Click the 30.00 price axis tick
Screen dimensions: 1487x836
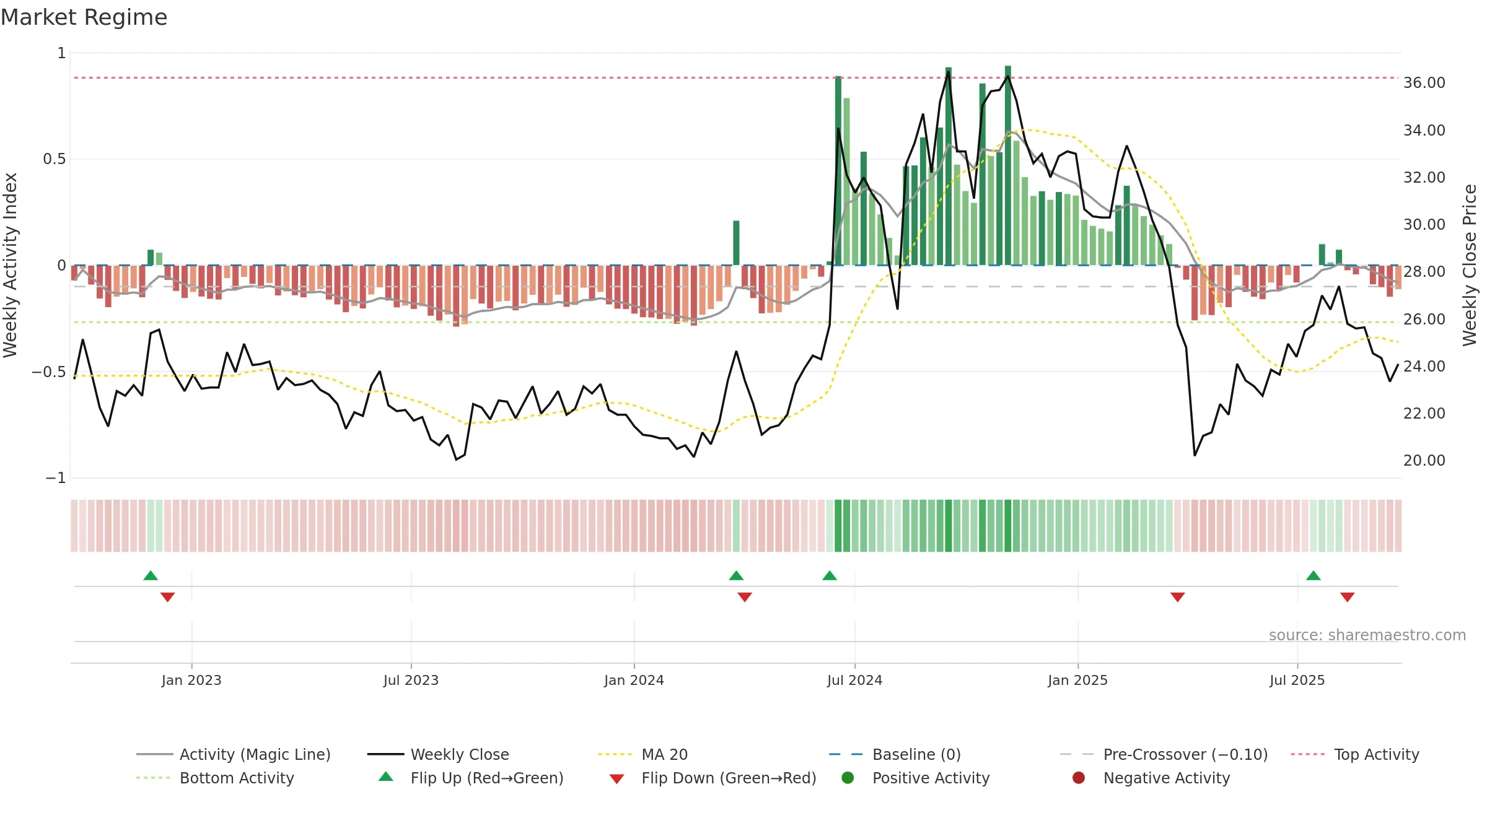click(x=1424, y=224)
